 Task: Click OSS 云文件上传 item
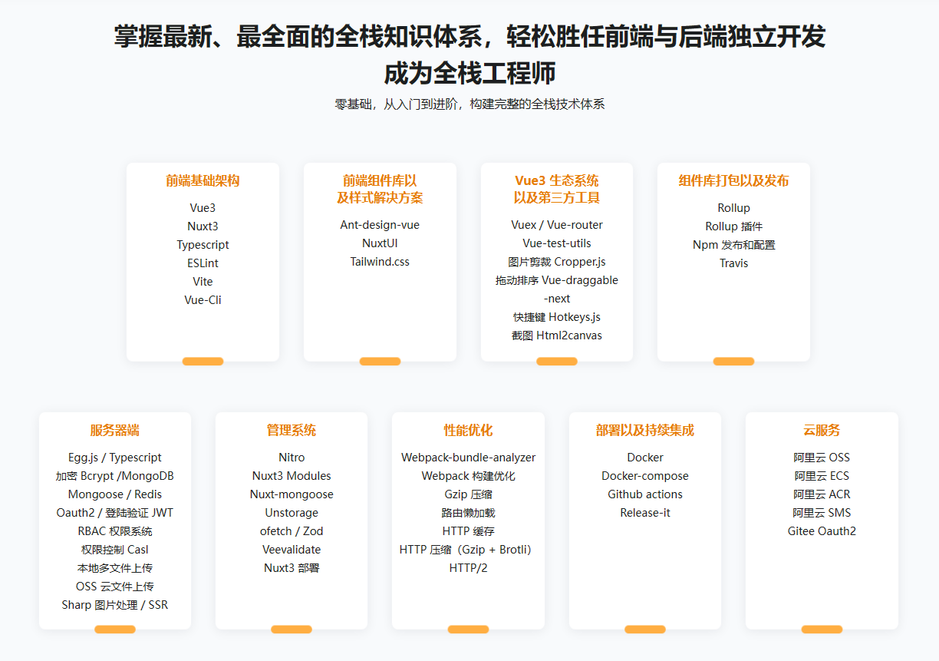point(115,587)
